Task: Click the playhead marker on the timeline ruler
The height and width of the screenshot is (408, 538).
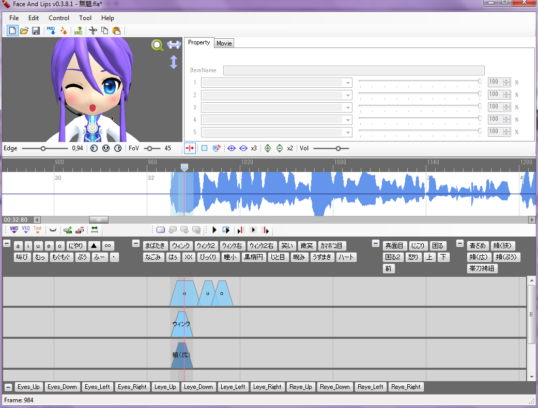Action: tap(185, 167)
